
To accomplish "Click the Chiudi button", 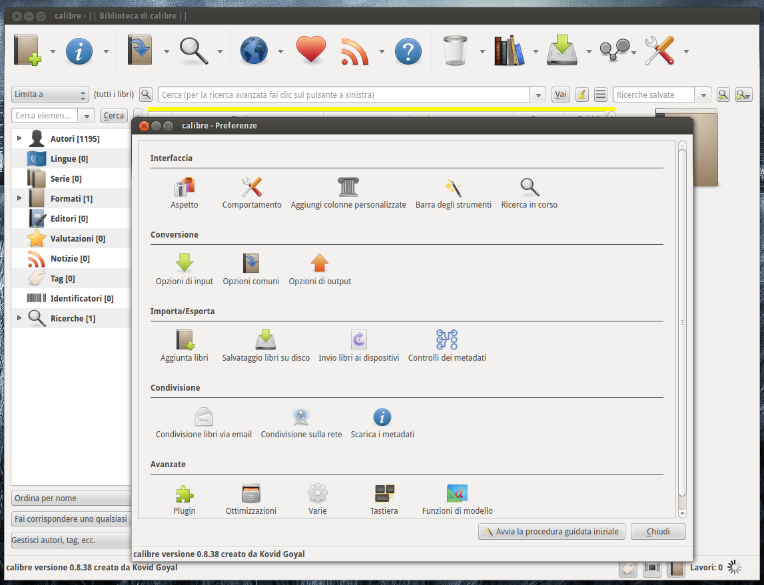I will 658,532.
